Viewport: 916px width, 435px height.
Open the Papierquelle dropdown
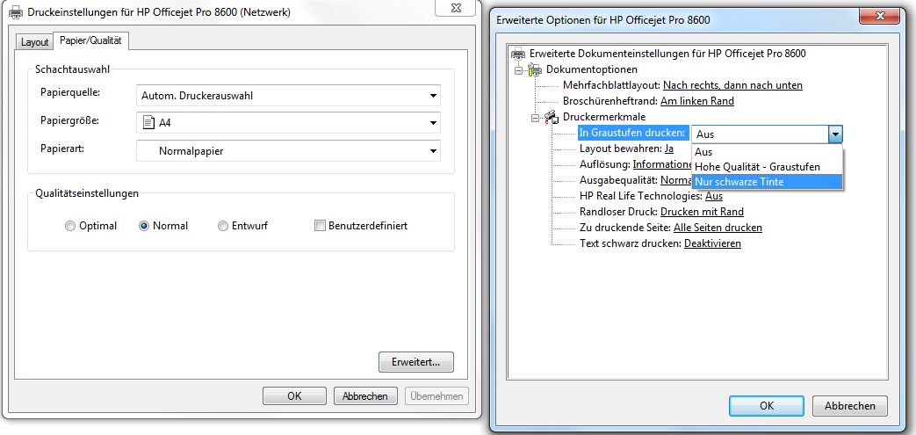(x=289, y=95)
